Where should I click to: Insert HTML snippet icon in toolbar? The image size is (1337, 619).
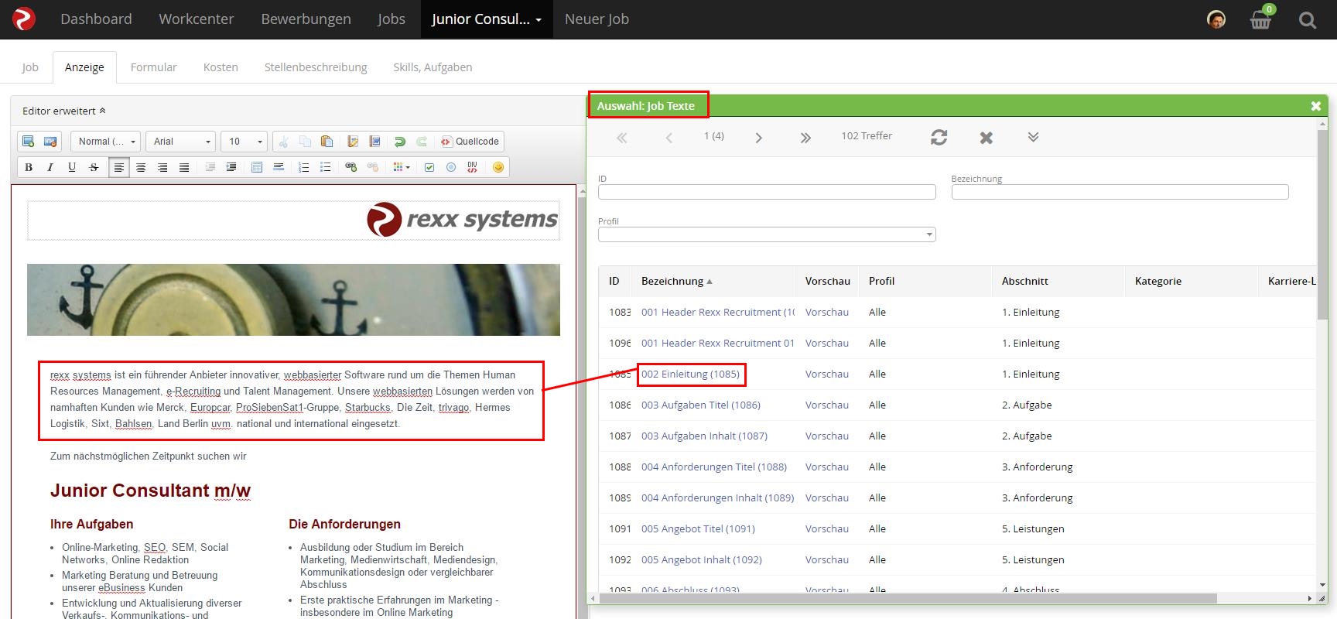pos(50,142)
